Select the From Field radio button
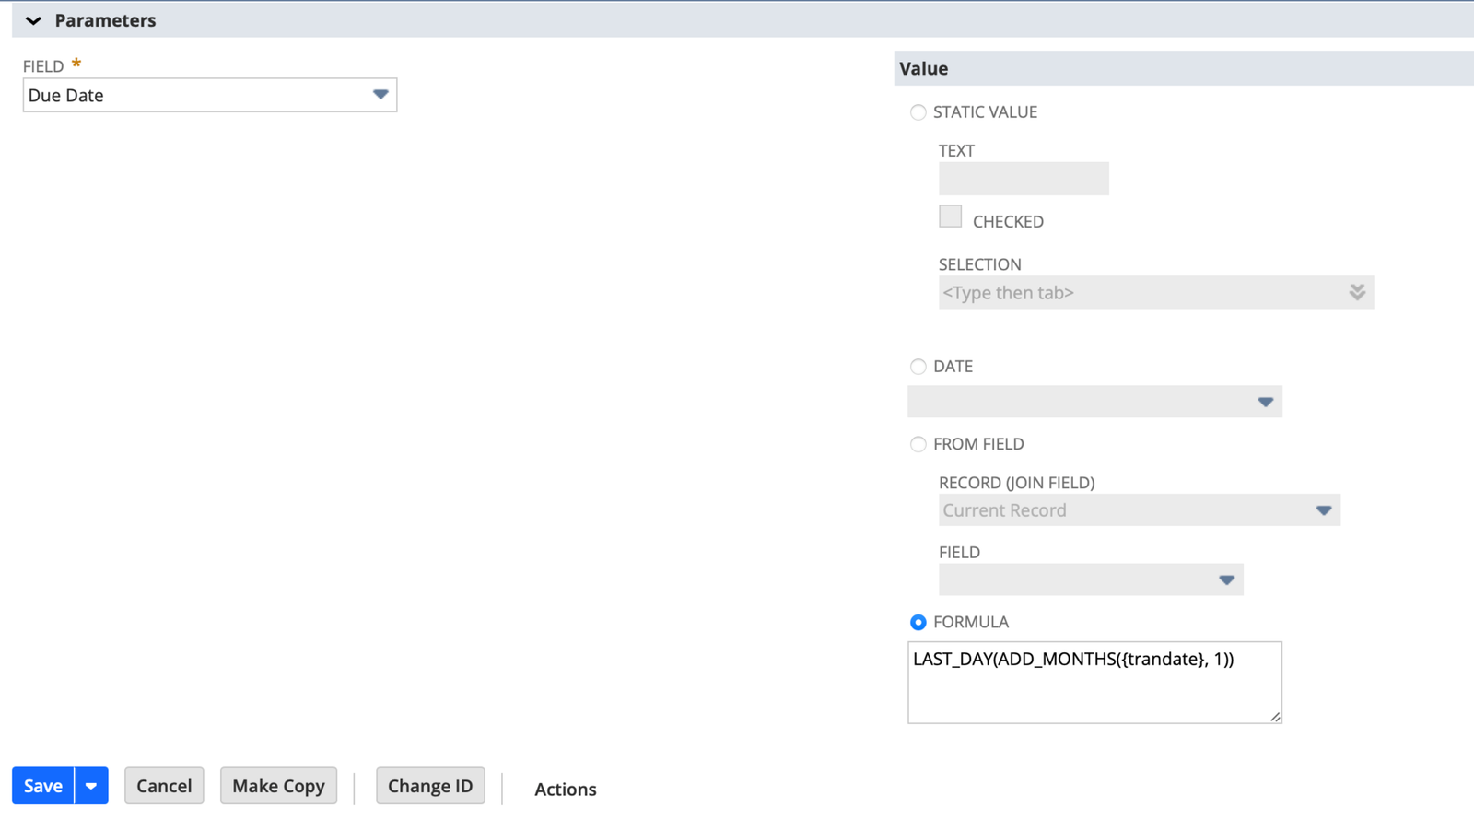 tap(918, 444)
